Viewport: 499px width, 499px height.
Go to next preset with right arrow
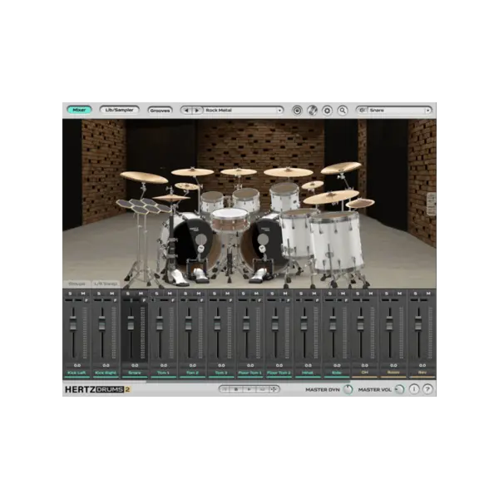coord(197,111)
